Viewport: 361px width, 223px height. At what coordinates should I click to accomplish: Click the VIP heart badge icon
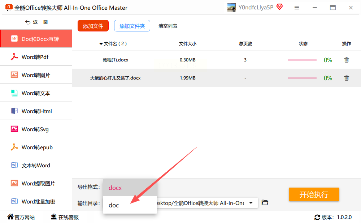click(279, 7)
